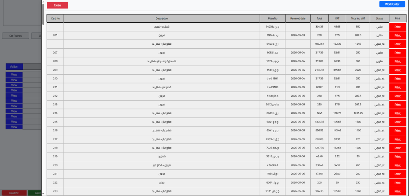Image resolution: width=409 pixels, height=196 pixels.
Task: Click the Car Pathes button in the background
Action: [16, 36]
